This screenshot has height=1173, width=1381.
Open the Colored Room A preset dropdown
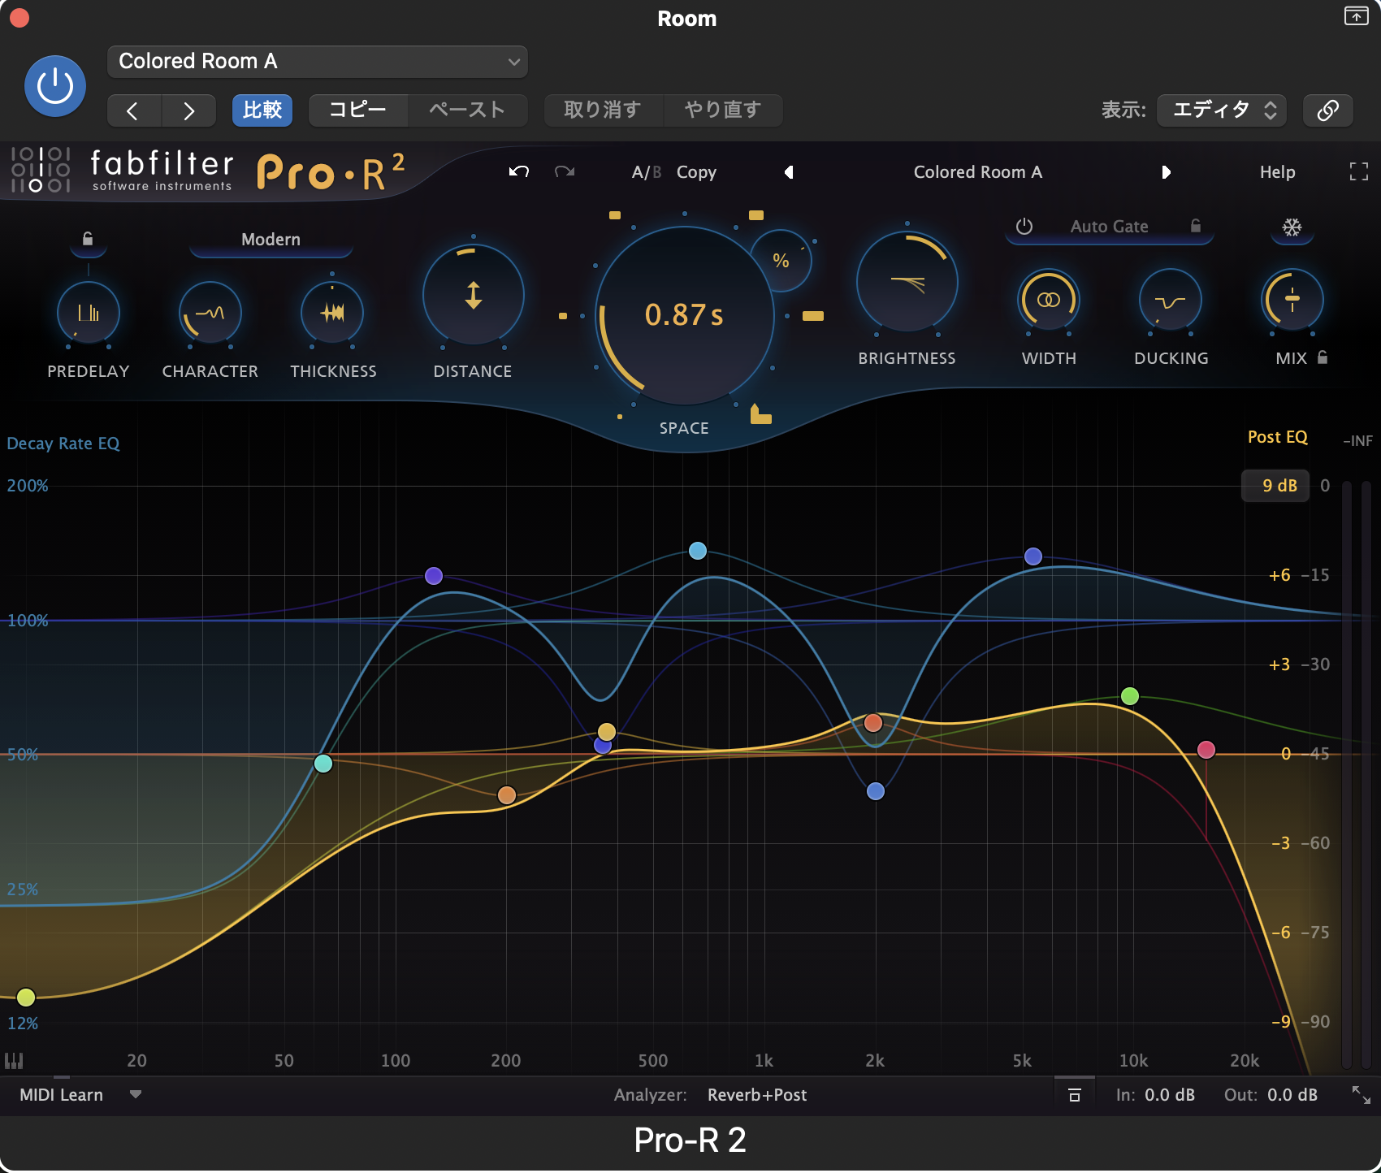click(318, 62)
